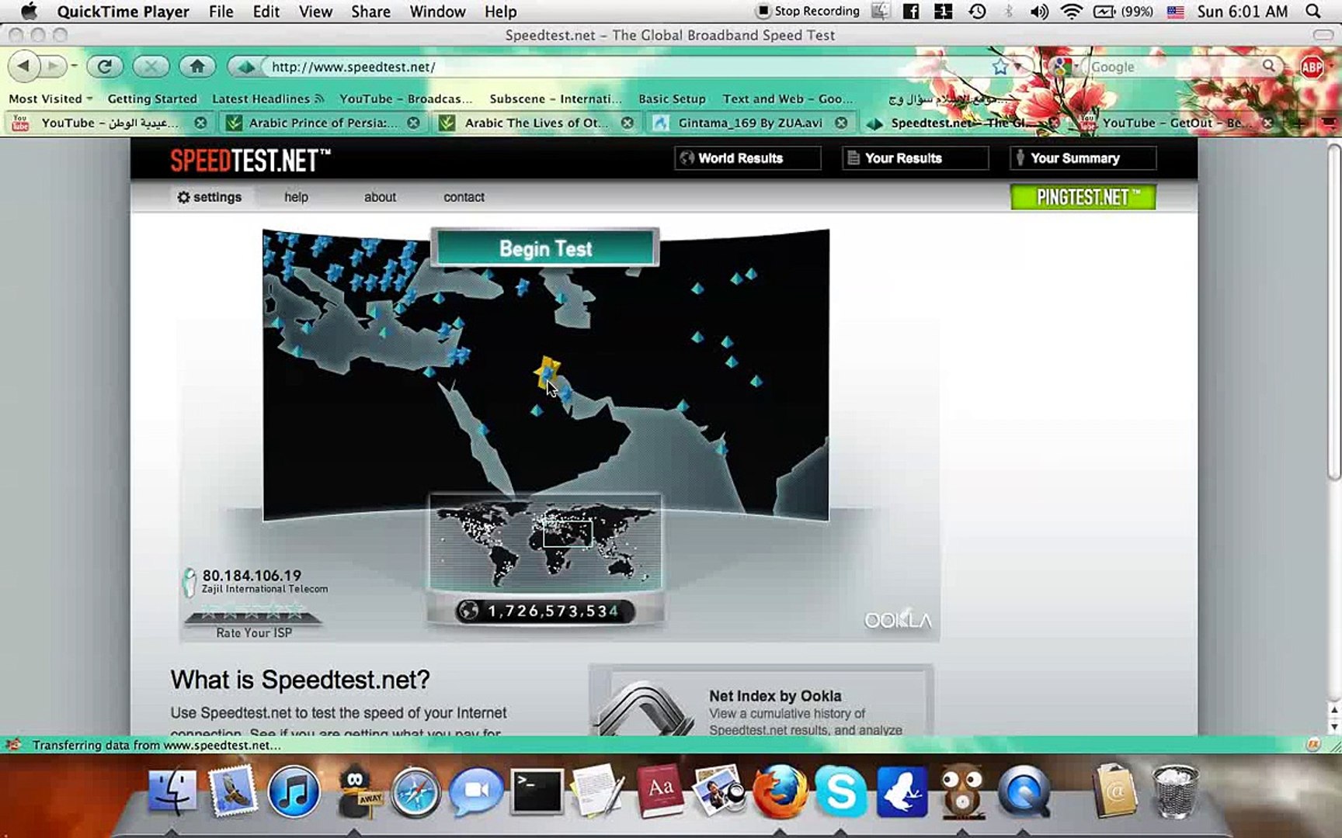This screenshot has height=838, width=1342.
Task: Click the Begin Test button
Action: [545, 248]
